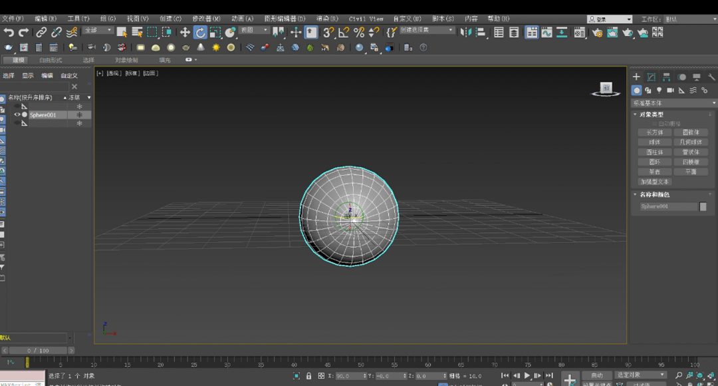
Task: Open the 全部 selection filter dropdown
Action: click(98, 31)
